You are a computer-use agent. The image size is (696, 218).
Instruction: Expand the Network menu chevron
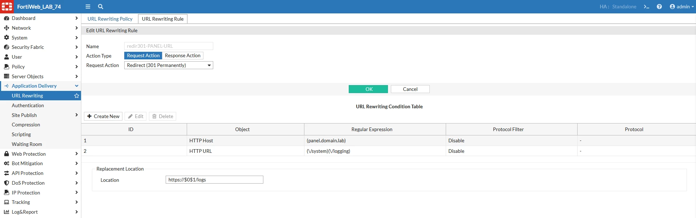76,28
